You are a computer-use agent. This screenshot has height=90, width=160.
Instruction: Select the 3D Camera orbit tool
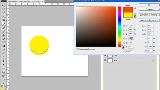3,76
